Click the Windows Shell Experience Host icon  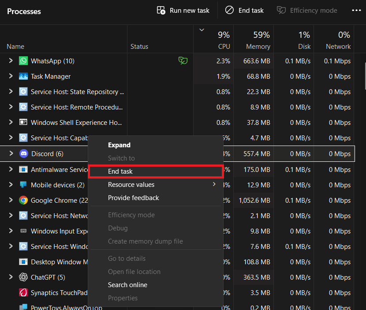coord(23,122)
